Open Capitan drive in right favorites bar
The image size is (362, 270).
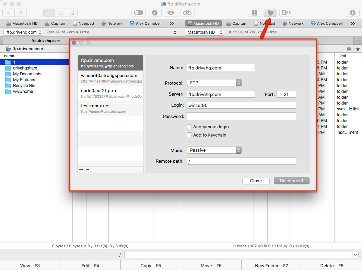tap(236, 23)
